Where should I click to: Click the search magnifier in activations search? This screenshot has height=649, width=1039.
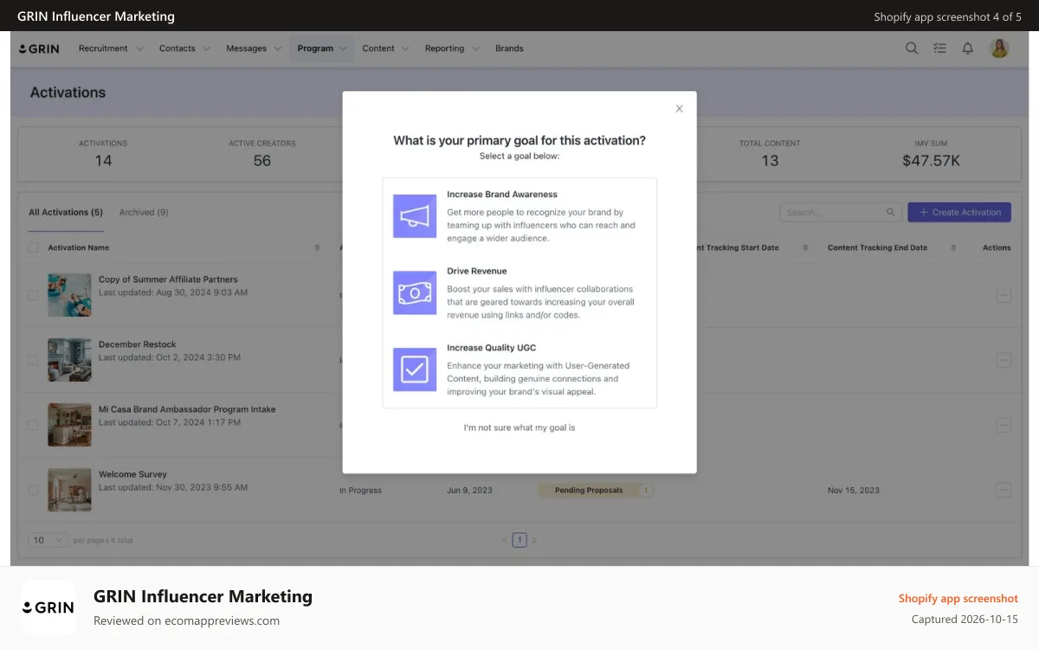[x=891, y=212]
